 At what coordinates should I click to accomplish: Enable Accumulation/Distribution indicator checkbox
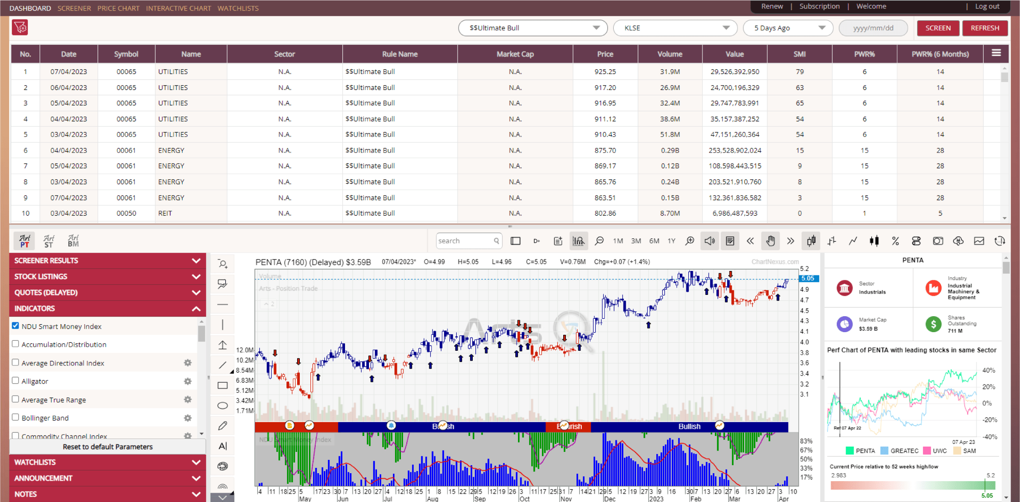pos(16,344)
